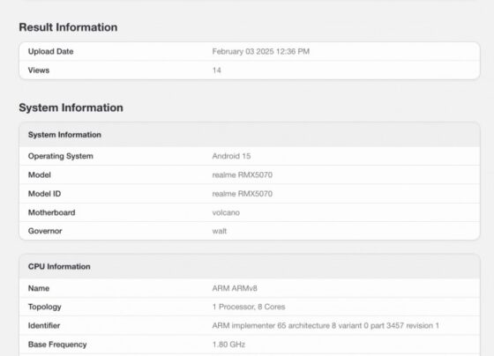Select the walt governor value
The width and height of the screenshot is (494, 356).
click(220, 231)
